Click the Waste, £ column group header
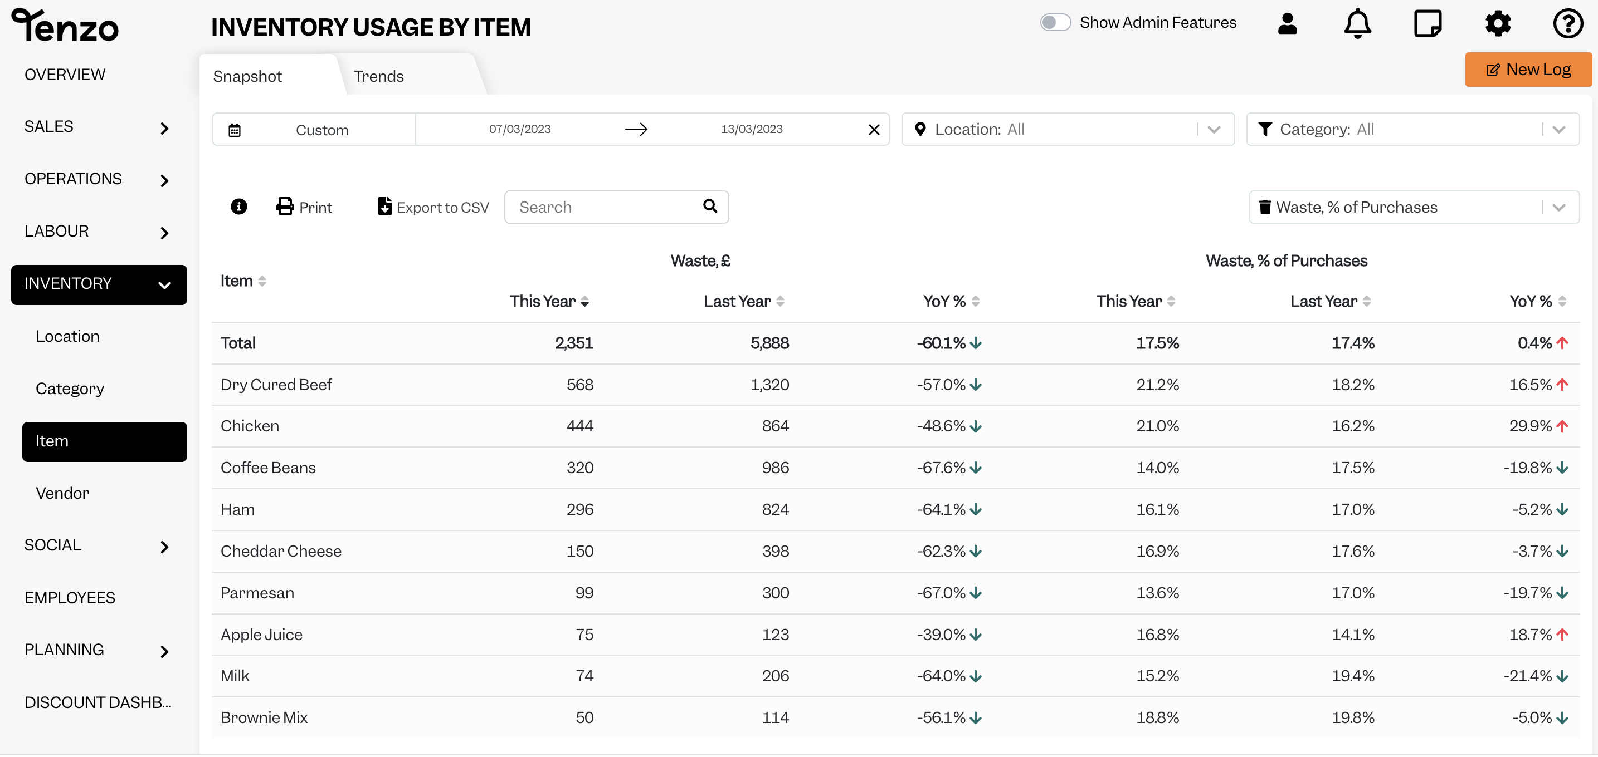Viewport: 1598px width, 757px height. tap(700, 262)
